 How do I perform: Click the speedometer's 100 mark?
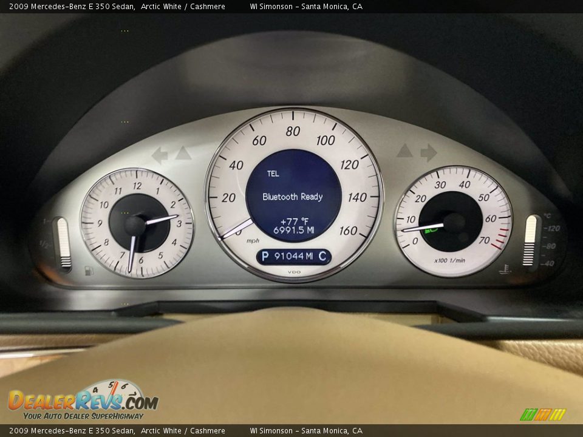[x=326, y=140]
